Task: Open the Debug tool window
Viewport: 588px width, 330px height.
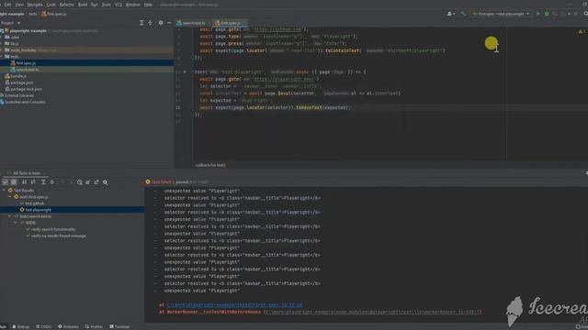Action: (x=20, y=326)
